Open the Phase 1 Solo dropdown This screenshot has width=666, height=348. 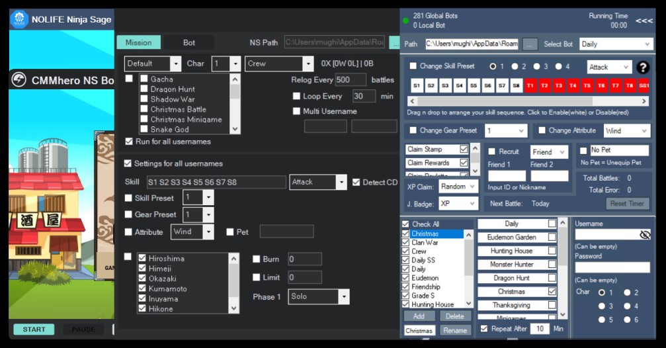pos(319,296)
